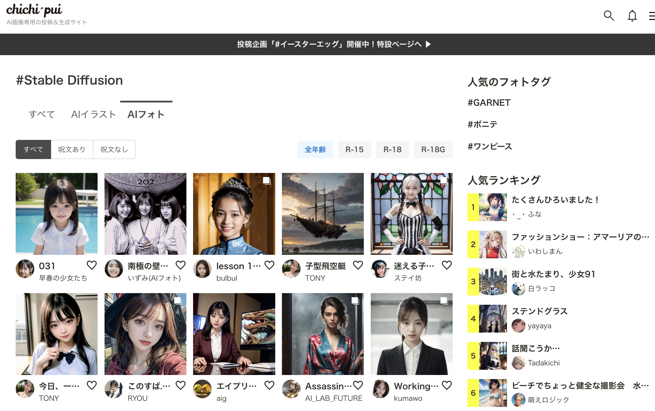The width and height of the screenshot is (655, 411).
Task: Open the #ワンピース tag link
Action: pos(490,146)
